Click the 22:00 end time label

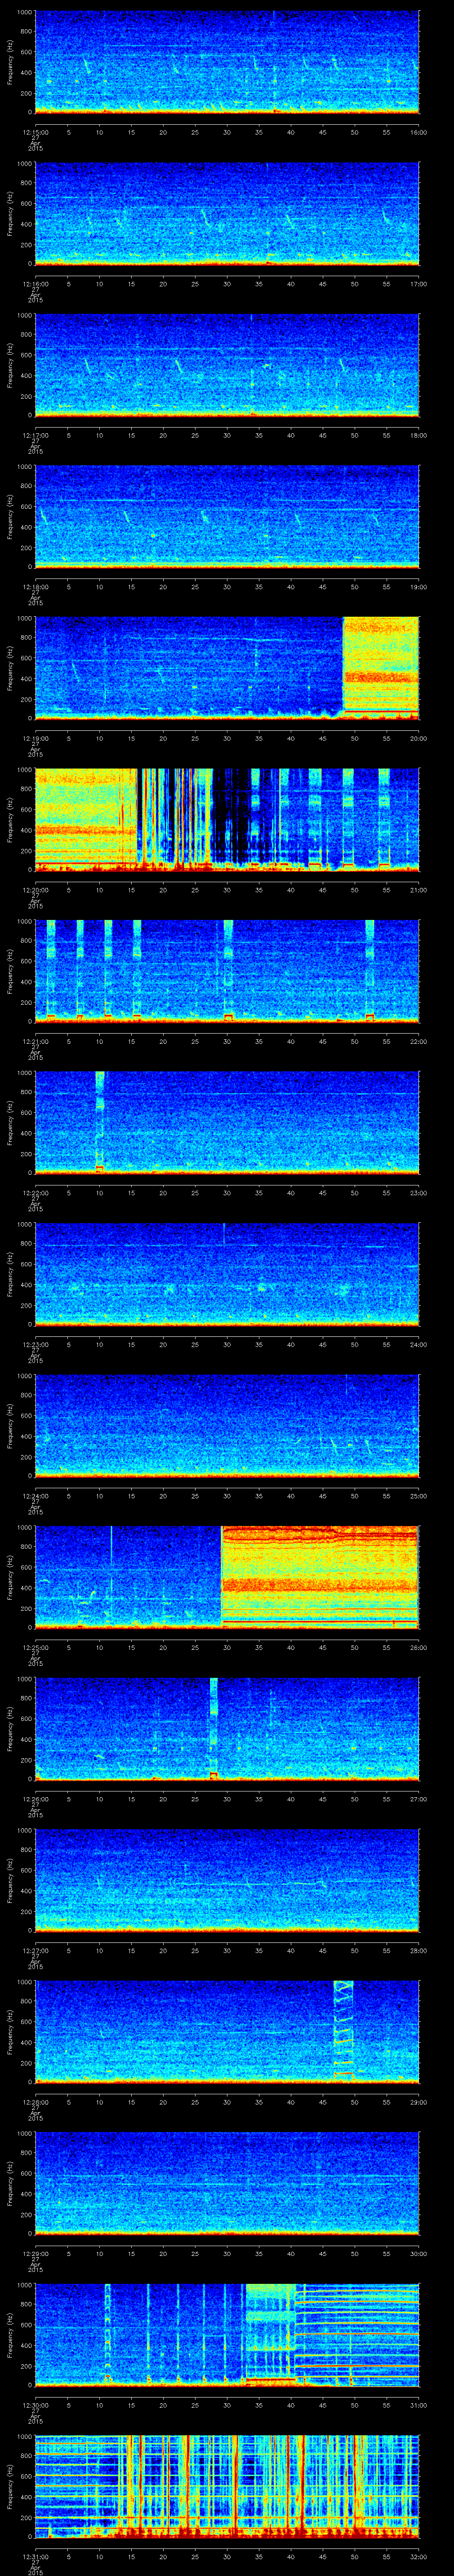419,1041
